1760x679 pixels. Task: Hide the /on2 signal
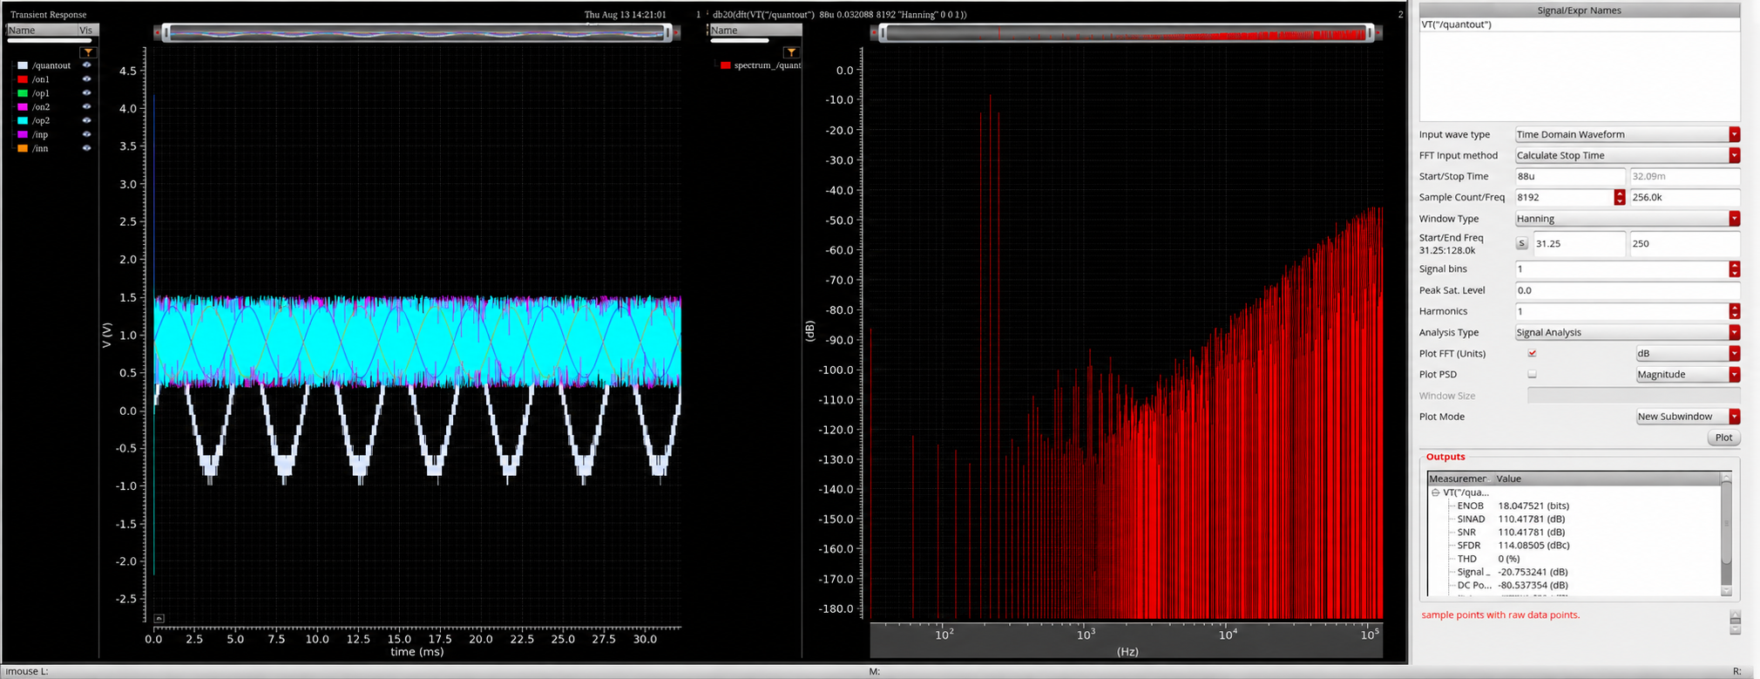pos(86,107)
